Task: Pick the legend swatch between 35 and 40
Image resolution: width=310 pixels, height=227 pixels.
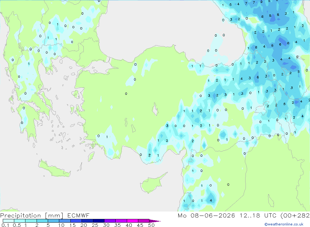Action: tap(121, 221)
